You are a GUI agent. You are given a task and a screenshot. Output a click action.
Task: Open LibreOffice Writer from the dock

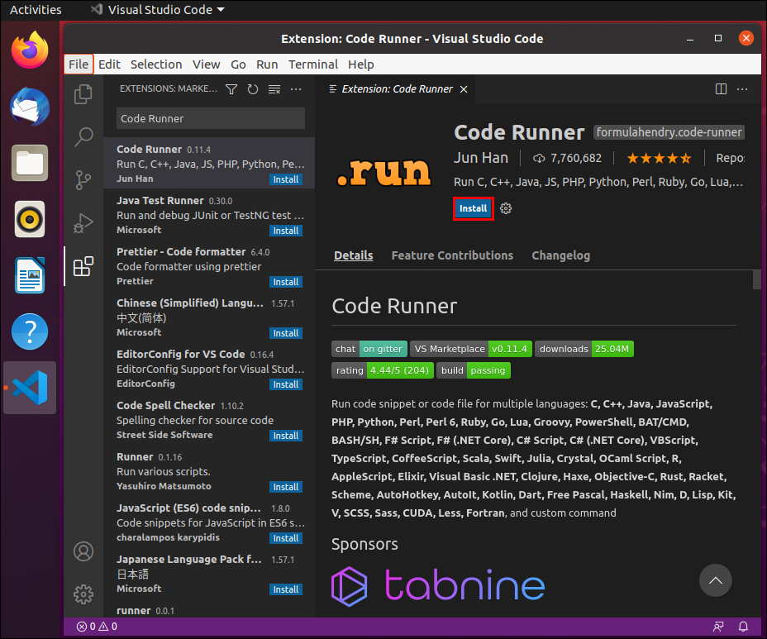point(30,275)
